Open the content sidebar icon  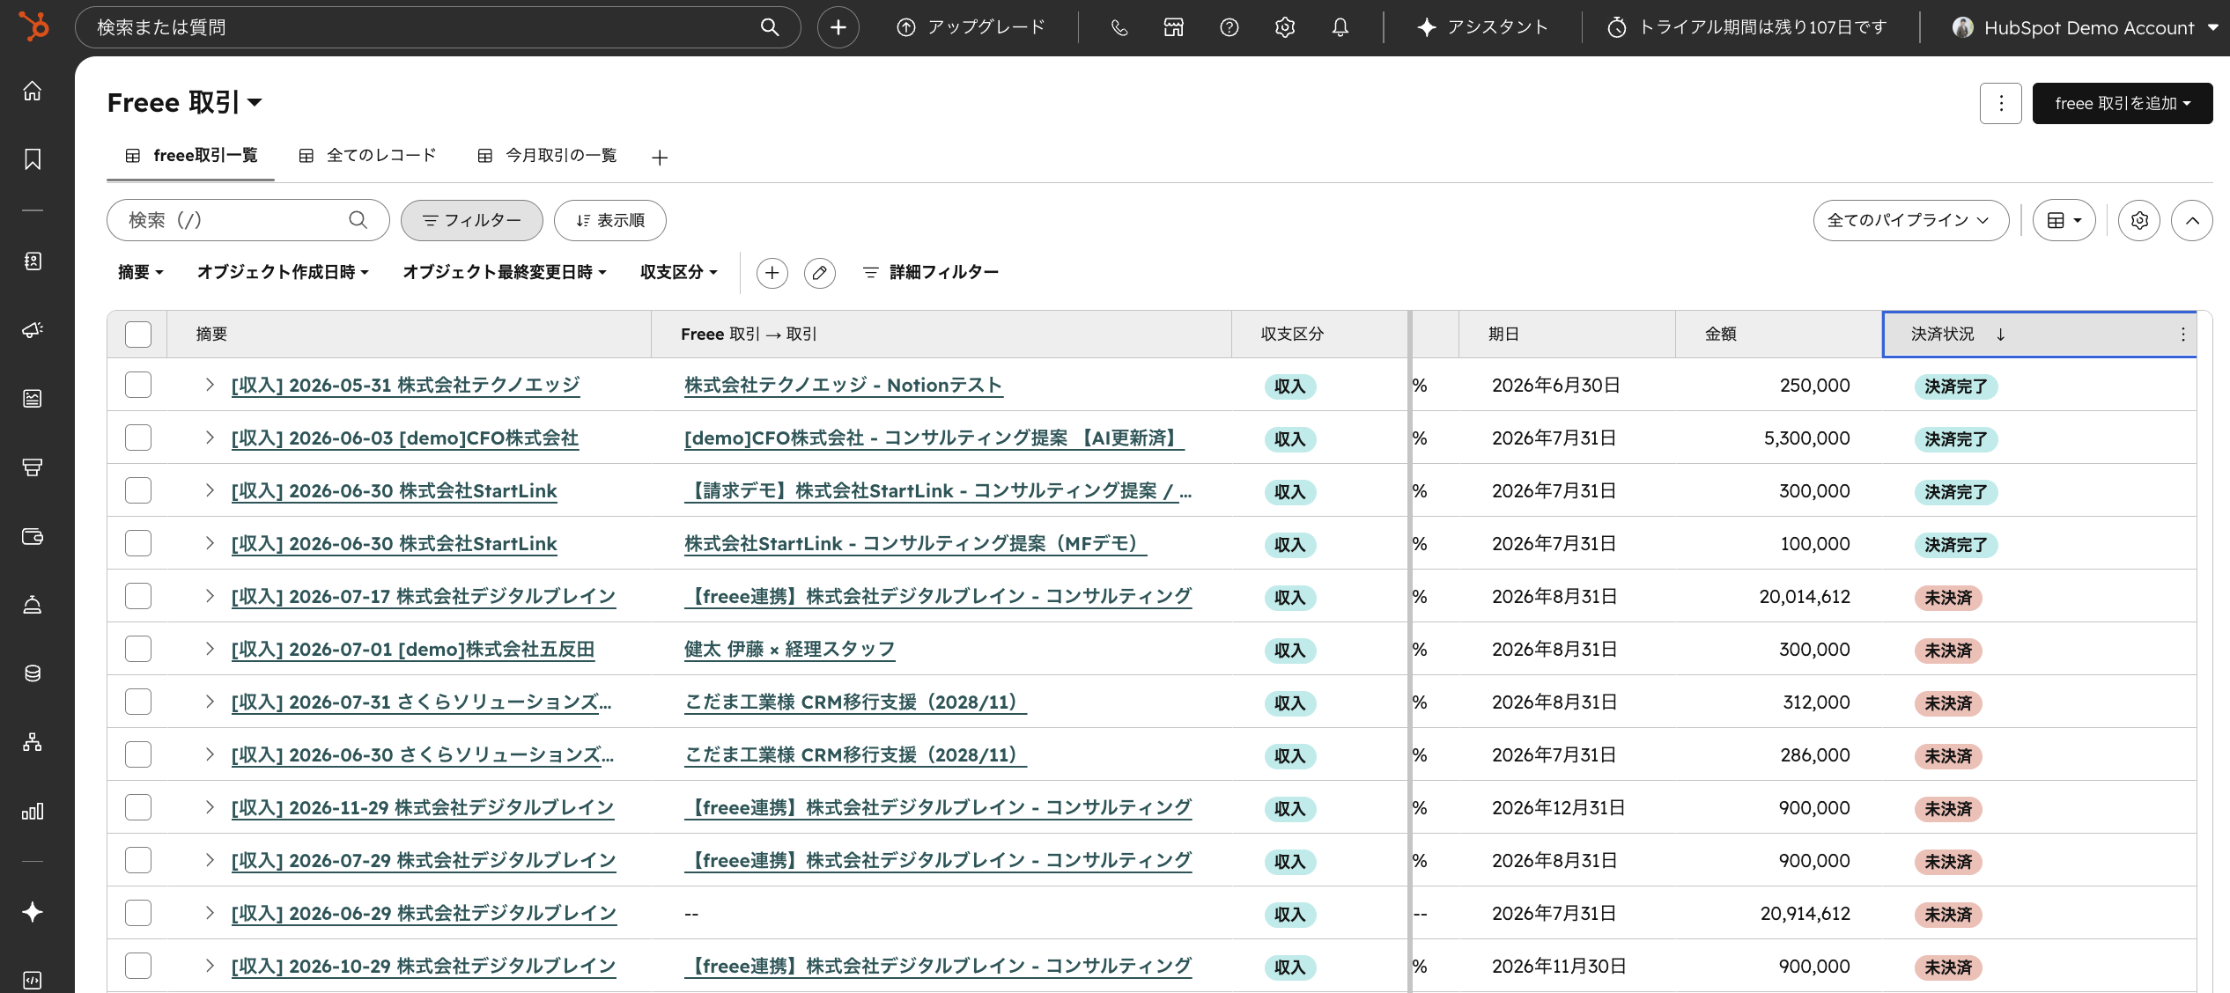click(x=33, y=399)
